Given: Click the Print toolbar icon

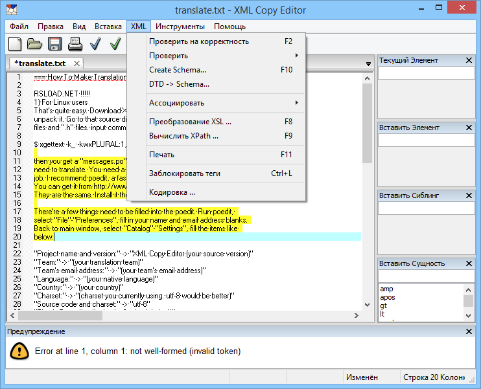Looking at the screenshot, I should [75, 44].
